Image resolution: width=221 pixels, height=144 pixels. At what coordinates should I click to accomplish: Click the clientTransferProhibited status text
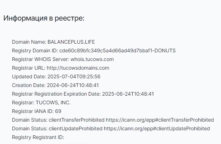point(76,120)
